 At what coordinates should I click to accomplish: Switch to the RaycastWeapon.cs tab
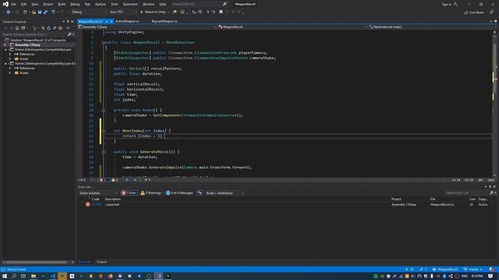click(x=165, y=21)
